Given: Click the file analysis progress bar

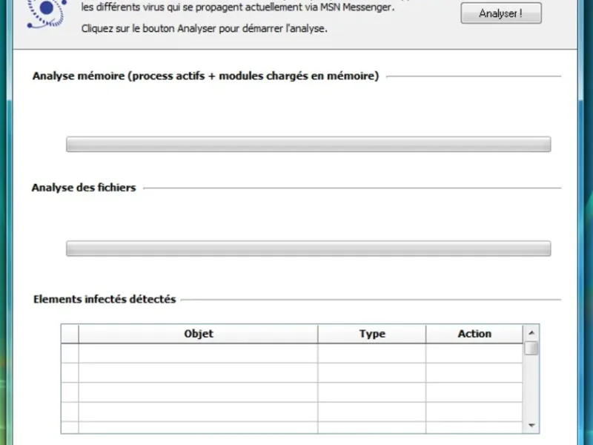Looking at the screenshot, I should point(308,248).
